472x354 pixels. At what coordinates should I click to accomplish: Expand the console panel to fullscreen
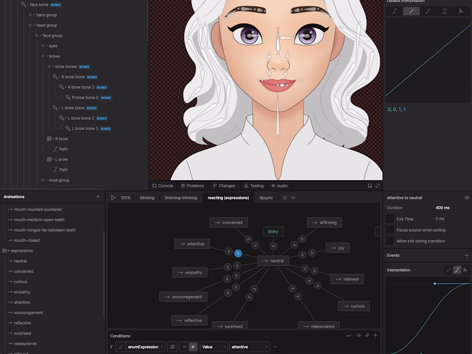point(378,186)
